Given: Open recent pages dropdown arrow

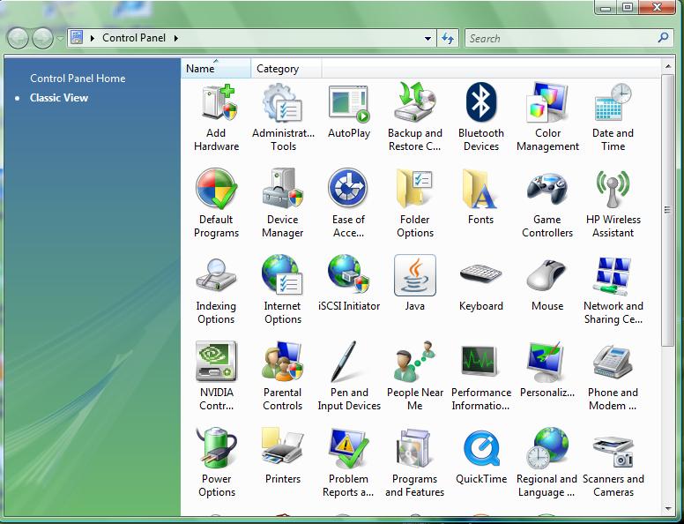Looking at the screenshot, I should [60, 39].
